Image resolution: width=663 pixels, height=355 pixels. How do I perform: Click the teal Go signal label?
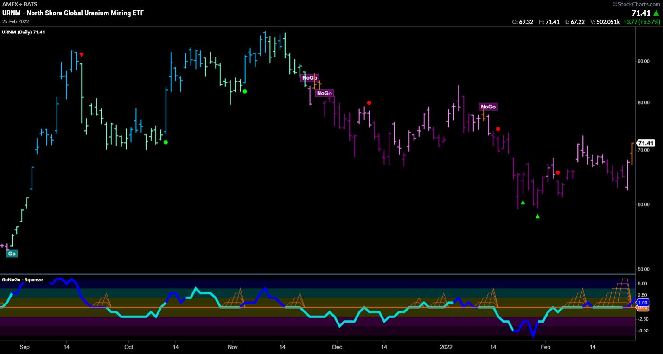point(12,254)
